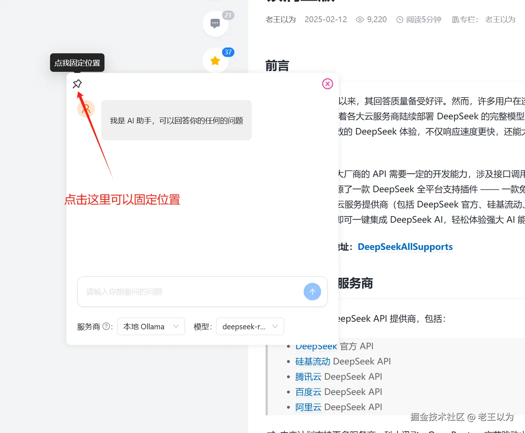Open the comments panel showing 21 comments
Screen dimensions: 525x433
(x=215, y=23)
